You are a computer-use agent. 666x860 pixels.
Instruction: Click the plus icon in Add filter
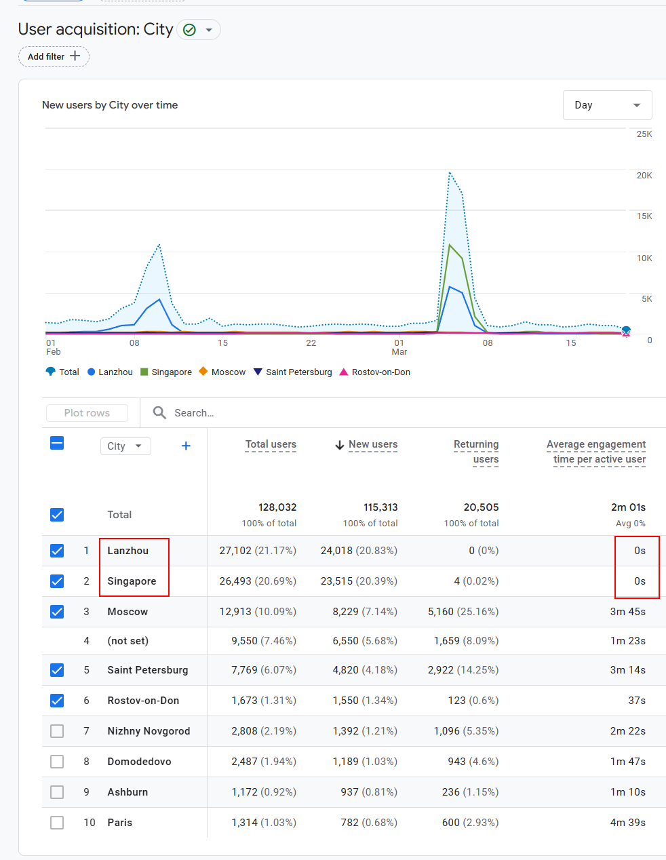75,56
